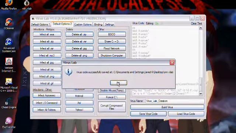Click the Infect all .gif button
The width and height of the screenshot is (236, 133).
47,83
